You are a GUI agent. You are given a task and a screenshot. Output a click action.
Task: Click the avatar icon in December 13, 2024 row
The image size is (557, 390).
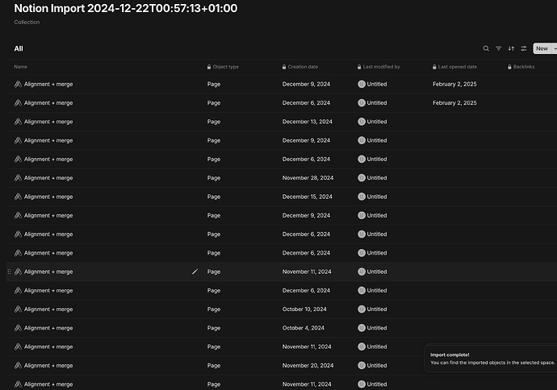(x=362, y=122)
